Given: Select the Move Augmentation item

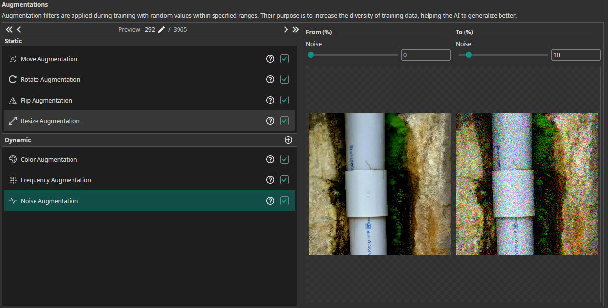Looking at the screenshot, I should click(x=49, y=59).
